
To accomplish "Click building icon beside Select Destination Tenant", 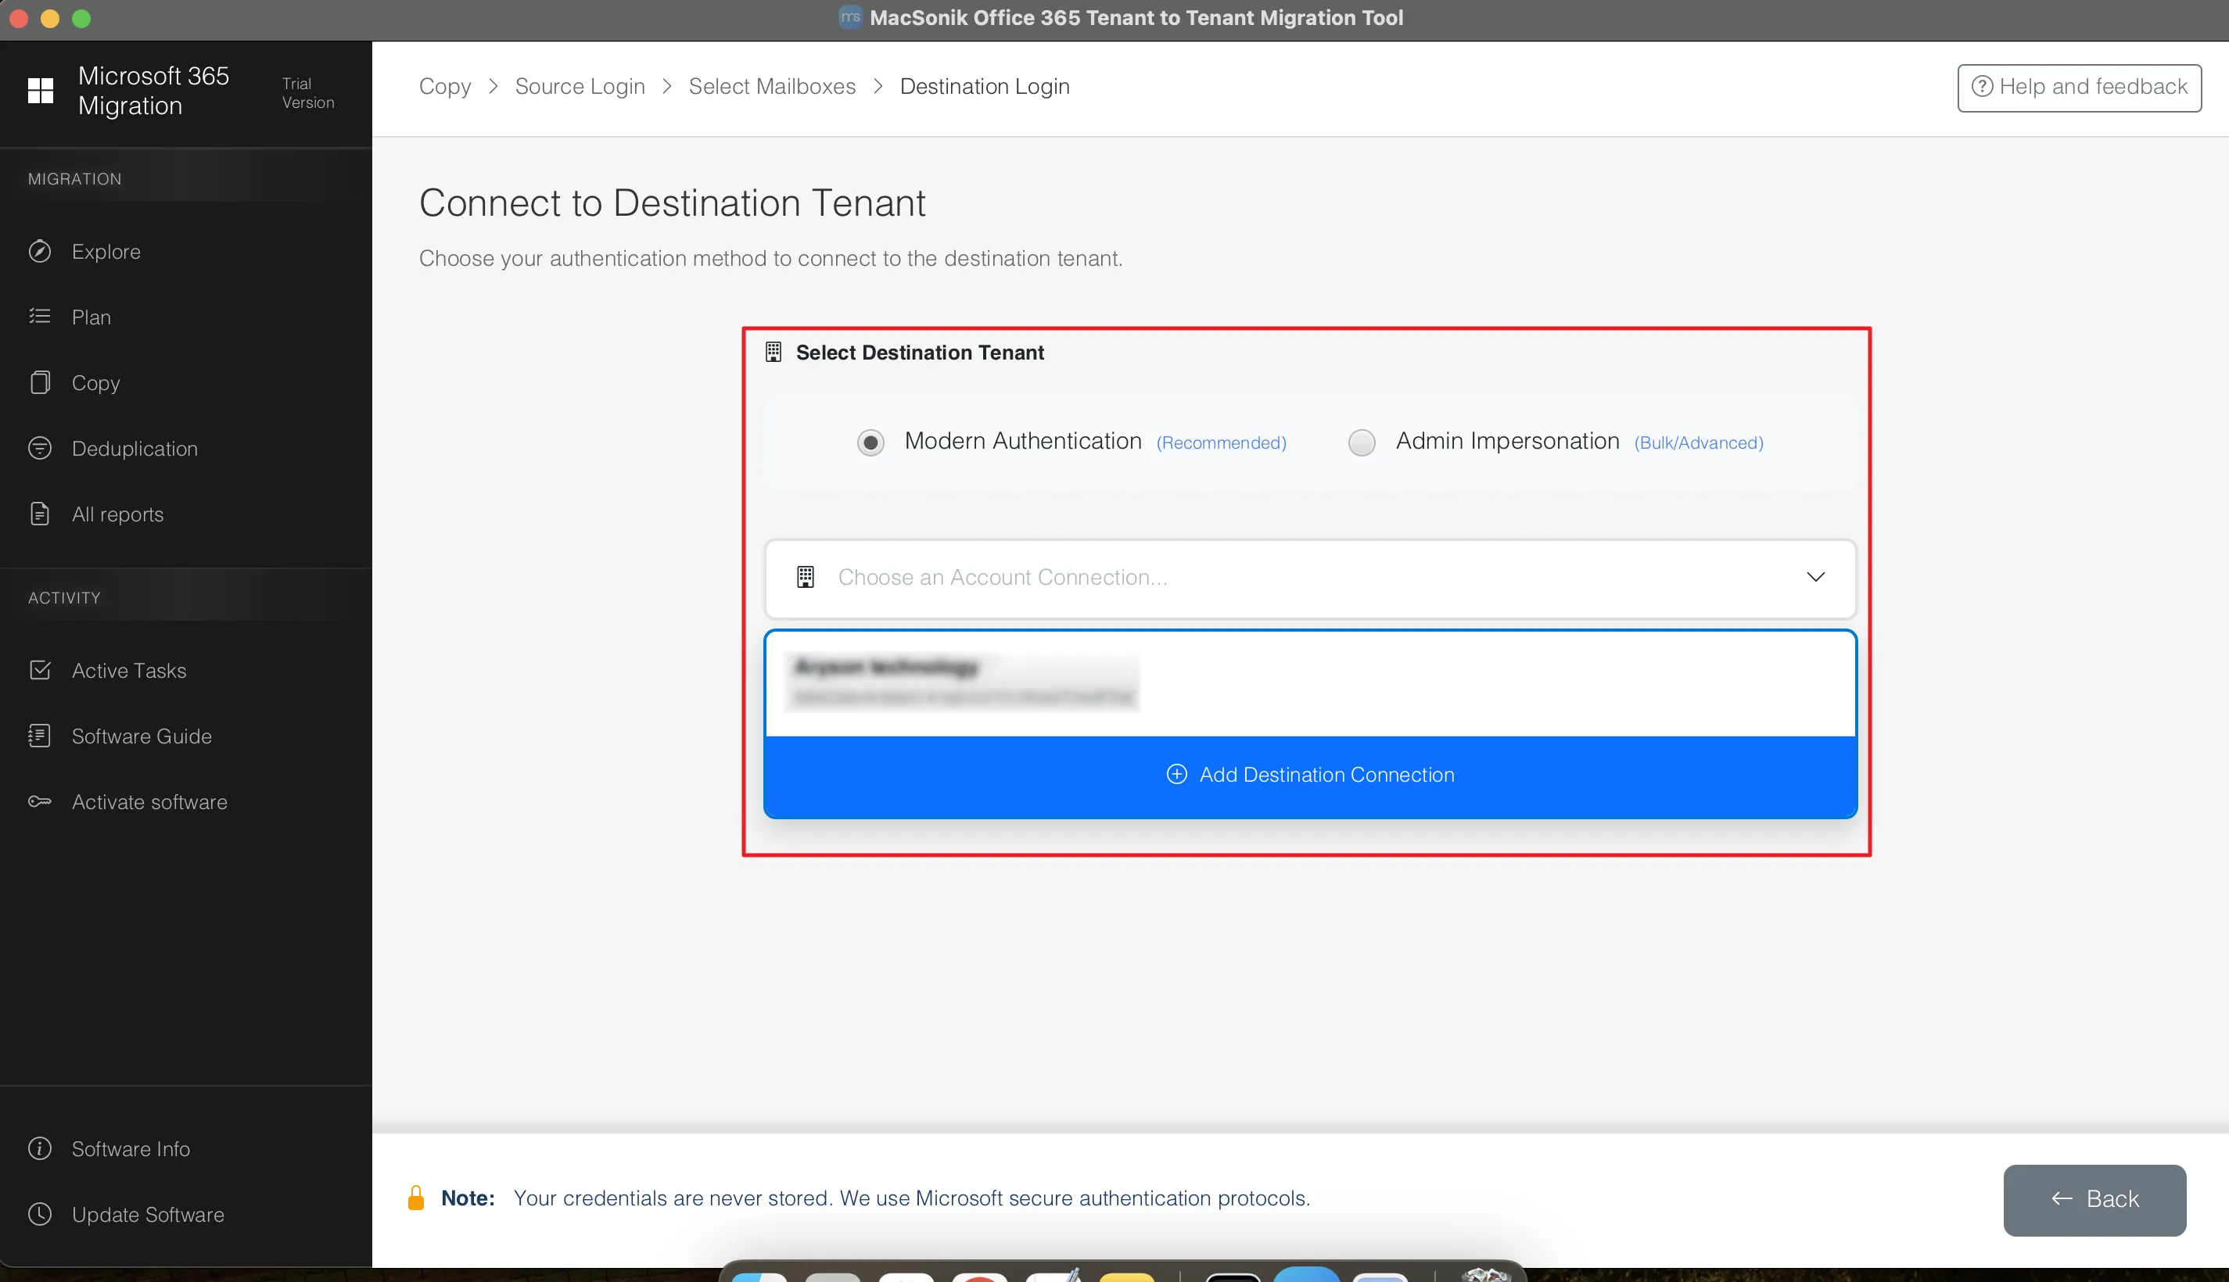I will tap(774, 353).
